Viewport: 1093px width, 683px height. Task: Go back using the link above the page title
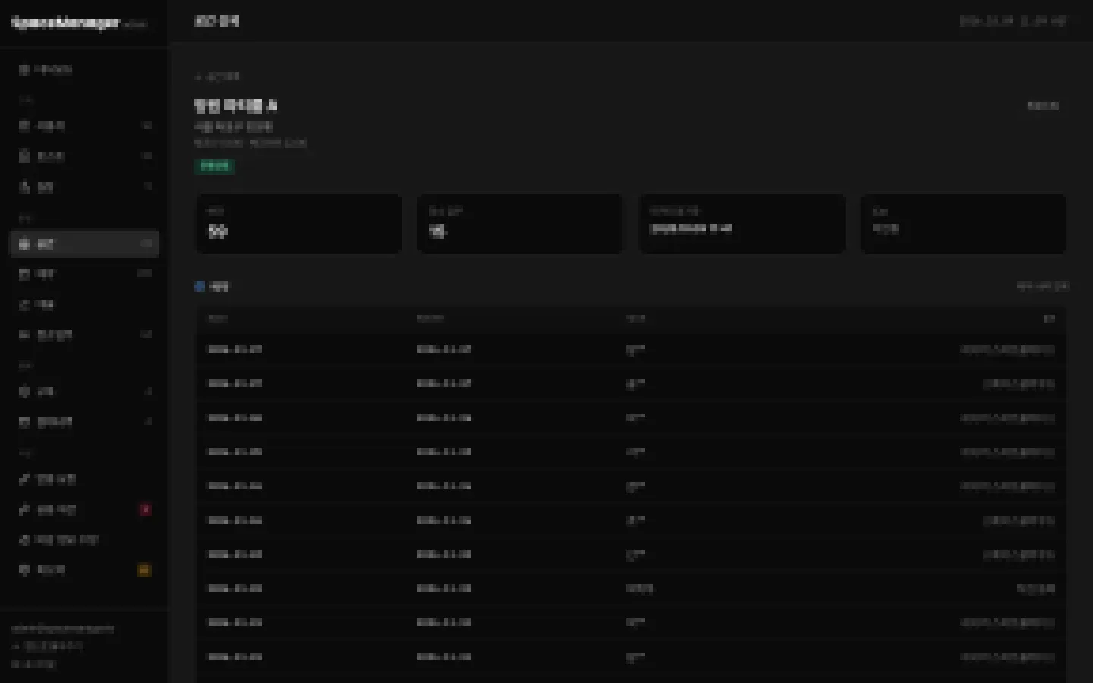click(x=217, y=77)
